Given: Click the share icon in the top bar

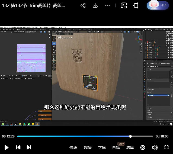Looking at the screenshot, I should [x=83, y=5].
